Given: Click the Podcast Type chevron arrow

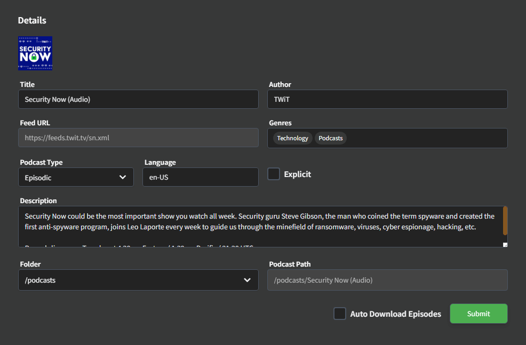Looking at the screenshot, I should (x=123, y=178).
